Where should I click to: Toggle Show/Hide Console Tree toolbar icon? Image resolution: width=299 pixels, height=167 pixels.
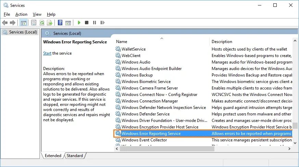24,23
